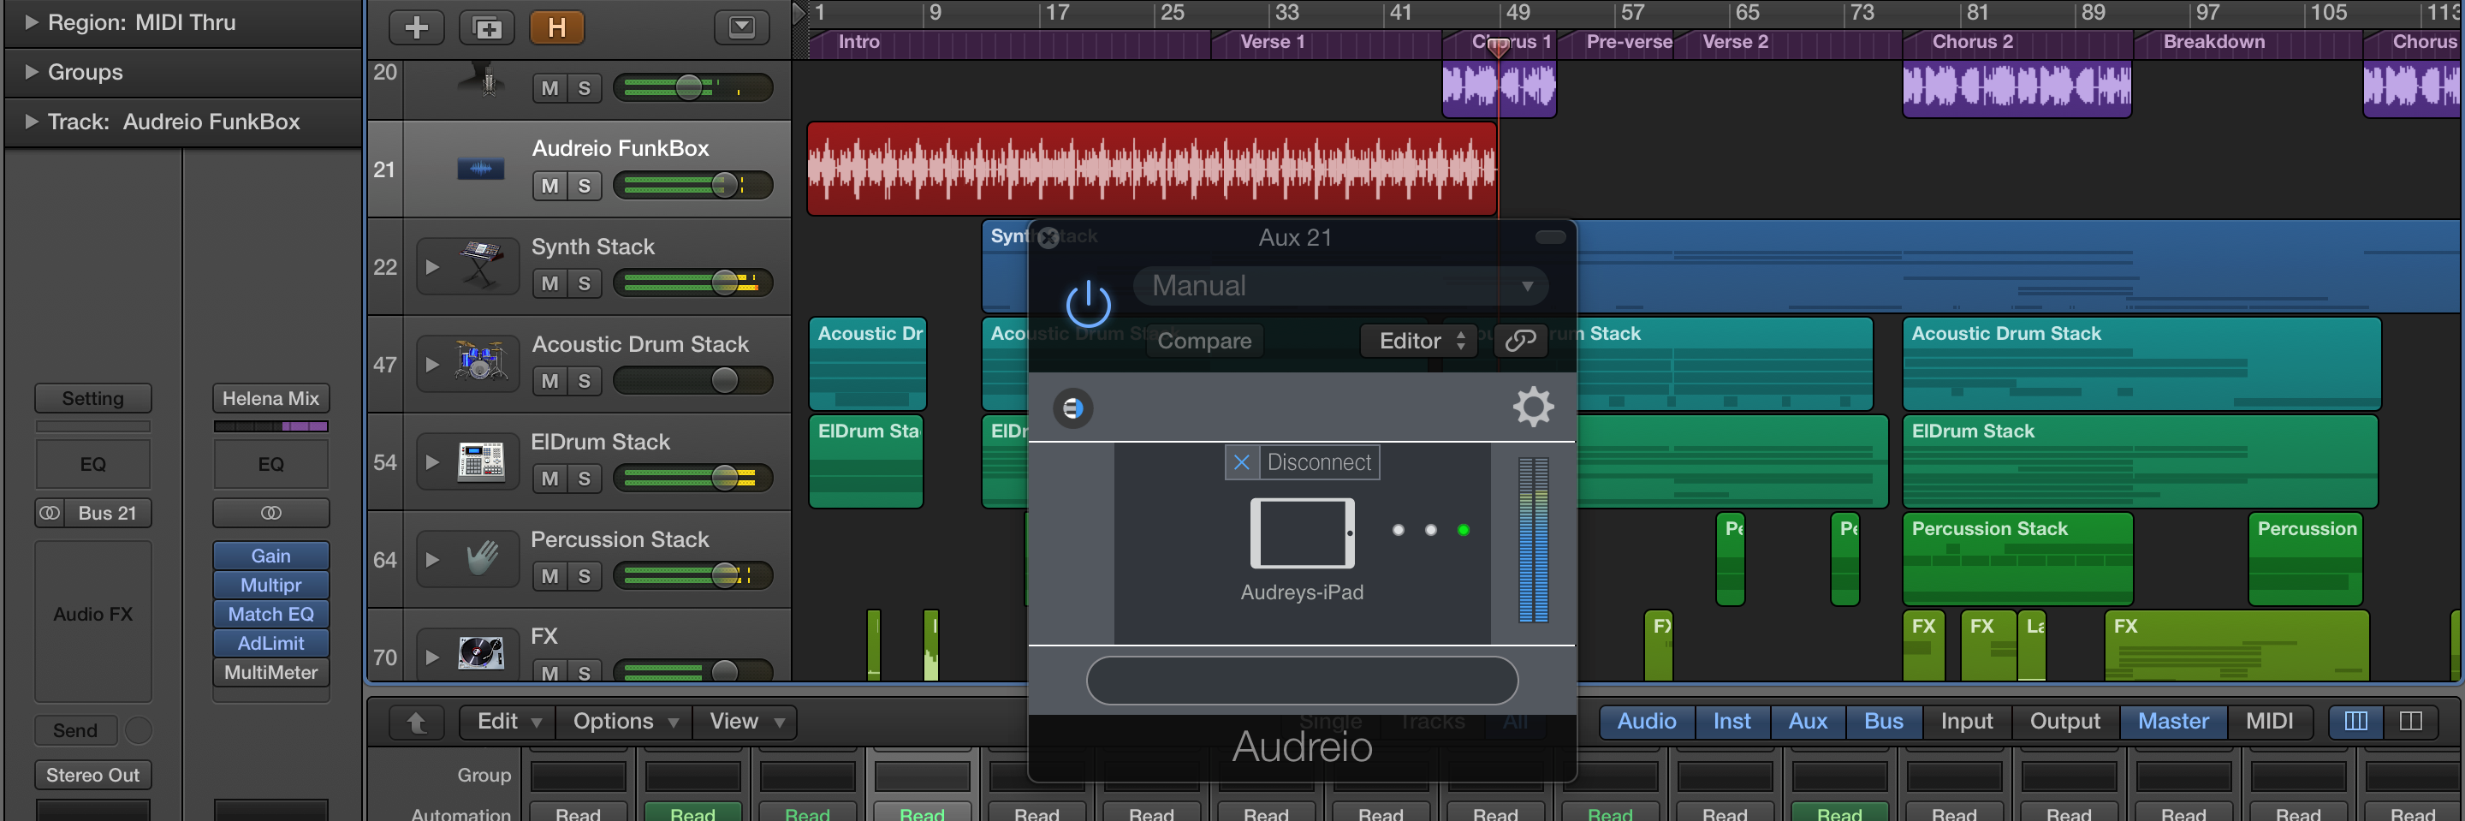Viewport: 2465px width, 821px height.
Task: Expand the Track: Audreio FunkBox inspector section
Action: click(x=32, y=122)
